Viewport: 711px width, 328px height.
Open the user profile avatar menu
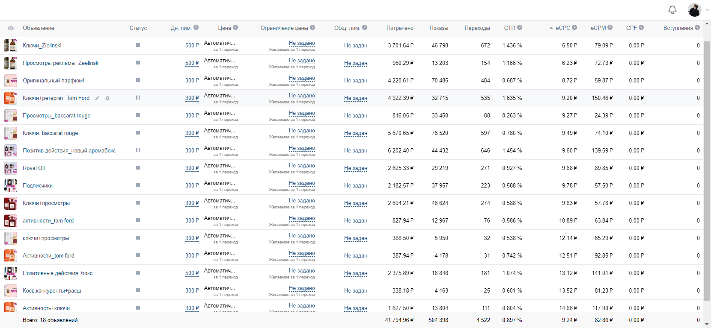pos(694,9)
